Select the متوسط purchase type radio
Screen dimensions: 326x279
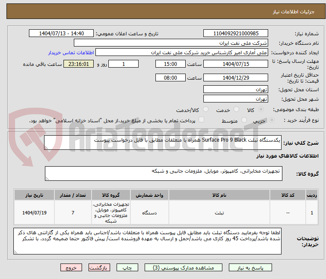(x=244, y=120)
